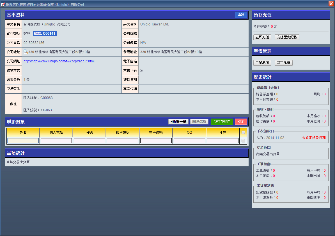Click the red 取消 button
This screenshot has width=335, height=236.
click(241, 122)
